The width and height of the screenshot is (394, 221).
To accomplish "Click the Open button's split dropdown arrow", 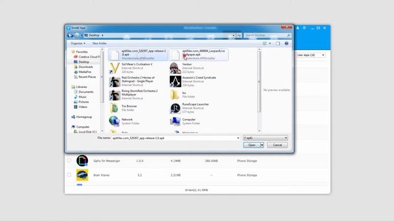I will [x=262, y=145].
